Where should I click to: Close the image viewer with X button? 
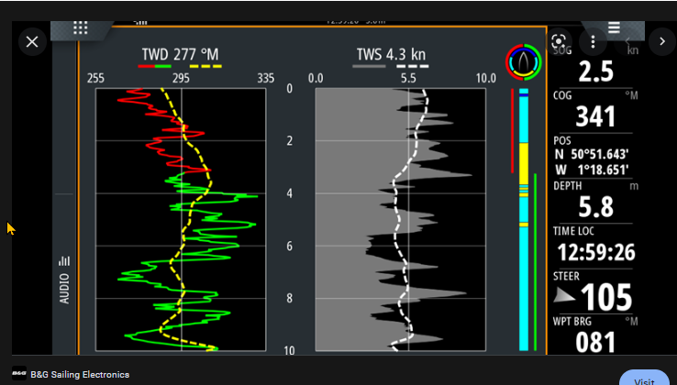[32, 42]
